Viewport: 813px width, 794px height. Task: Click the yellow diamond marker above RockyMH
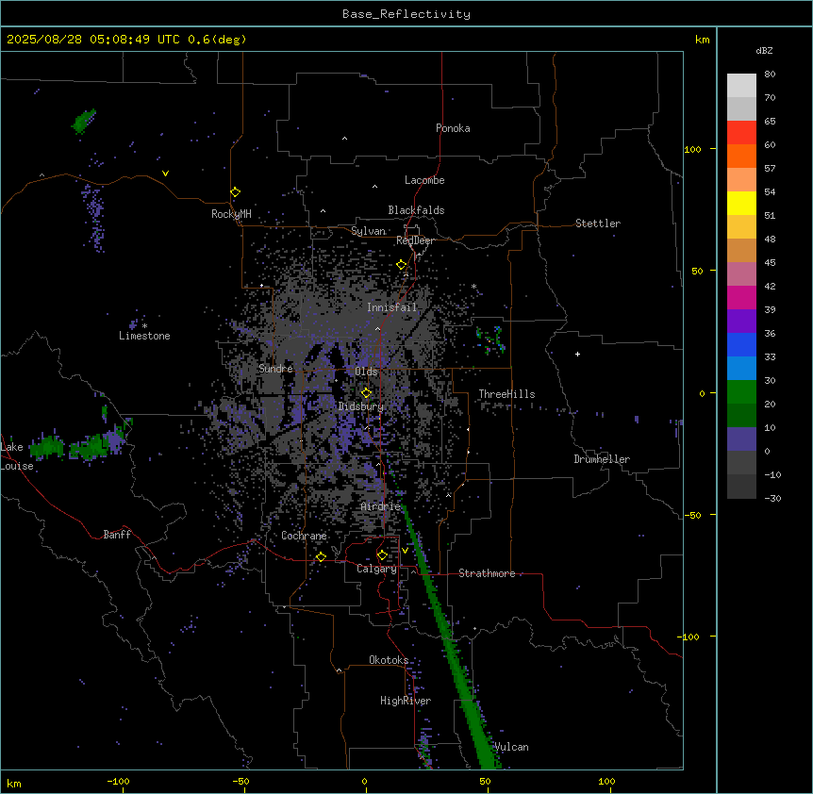[235, 192]
